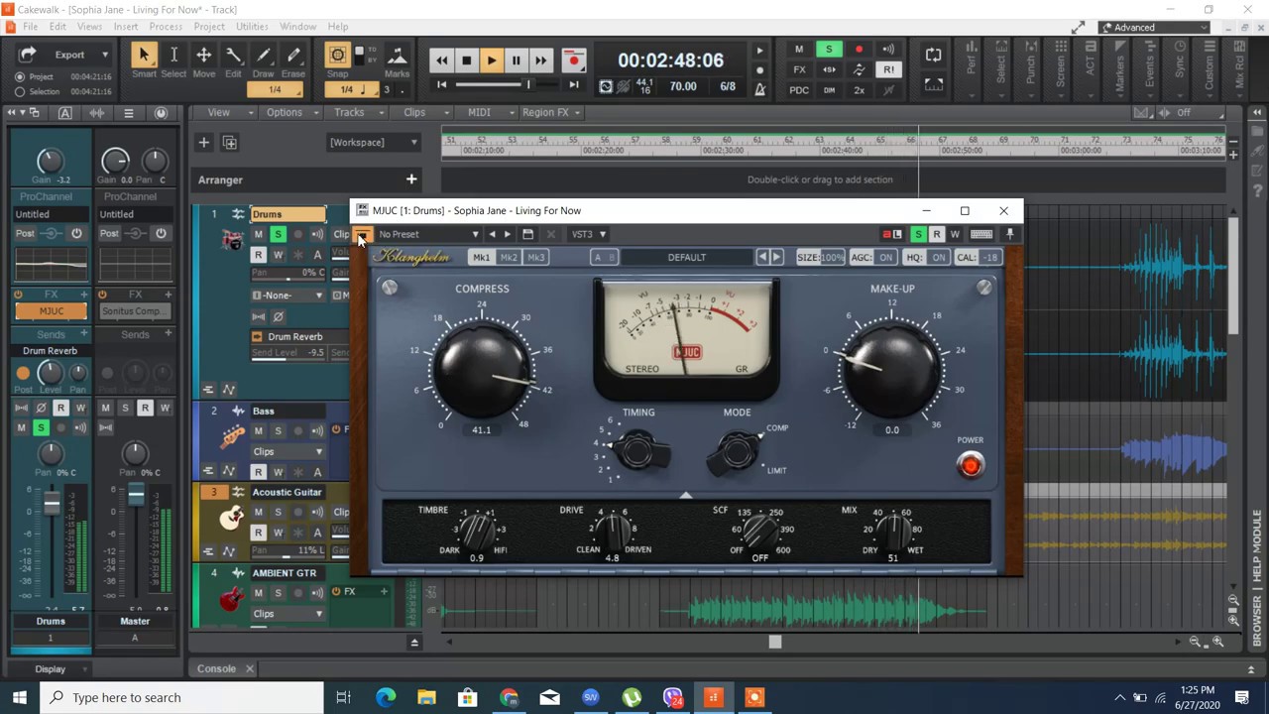This screenshot has height=714, width=1269.
Task: Select MJUC Mk3 model button
Action: [536, 258]
